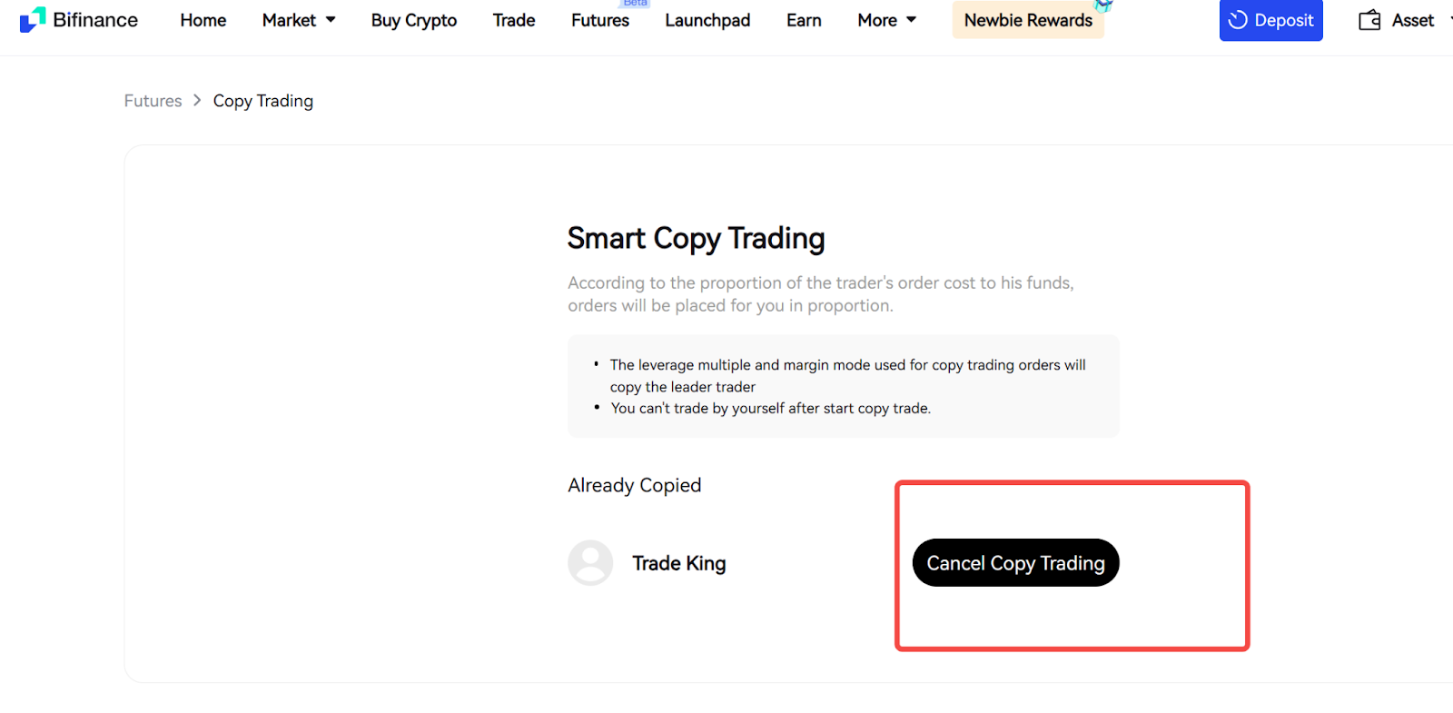Expand the More dropdown arrow
This screenshot has width=1453, height=713.
click(911, 20)
